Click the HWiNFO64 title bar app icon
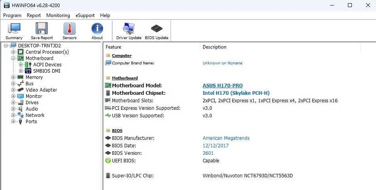376x190 pixels. click(7, 5)
